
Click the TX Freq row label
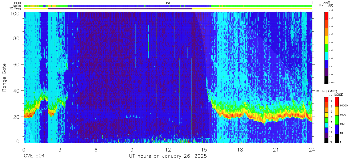tap(15, 9)
